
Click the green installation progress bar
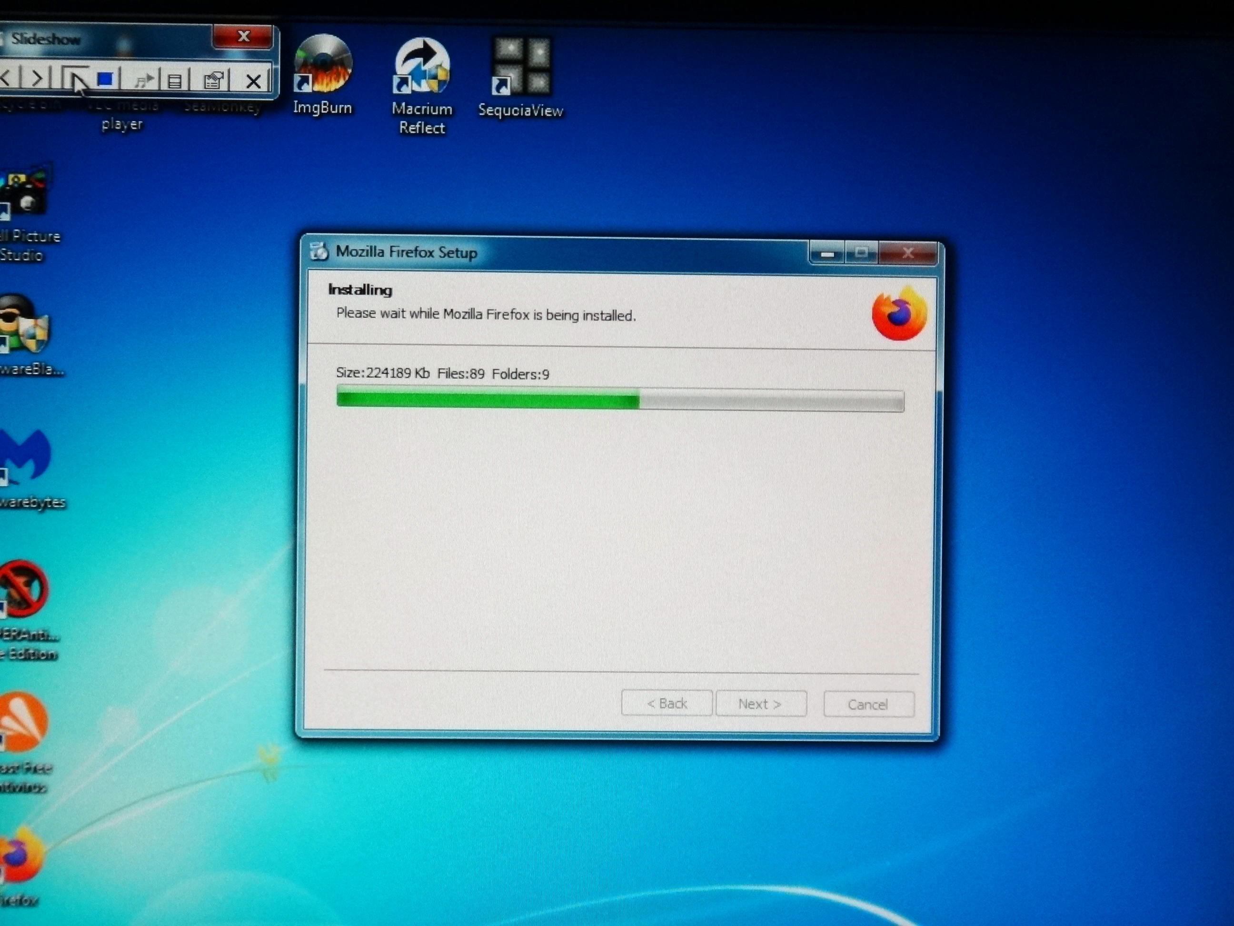pos(620,400)
